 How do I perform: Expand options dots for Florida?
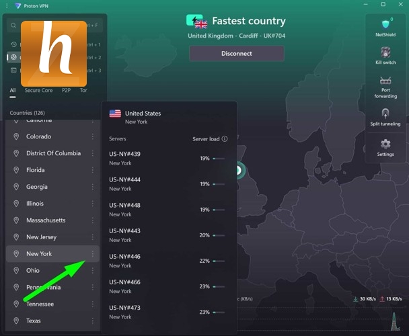pos(93,170)
